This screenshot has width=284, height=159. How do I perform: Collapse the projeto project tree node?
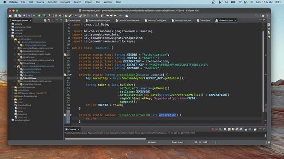[9, 36]
